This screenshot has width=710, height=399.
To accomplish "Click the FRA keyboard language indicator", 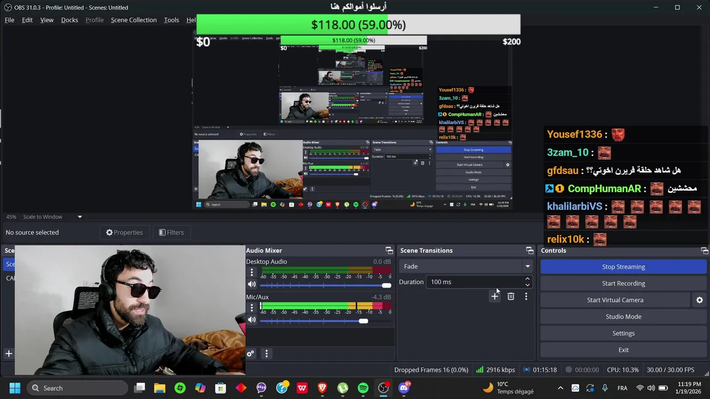I will (x=622, y=388).
